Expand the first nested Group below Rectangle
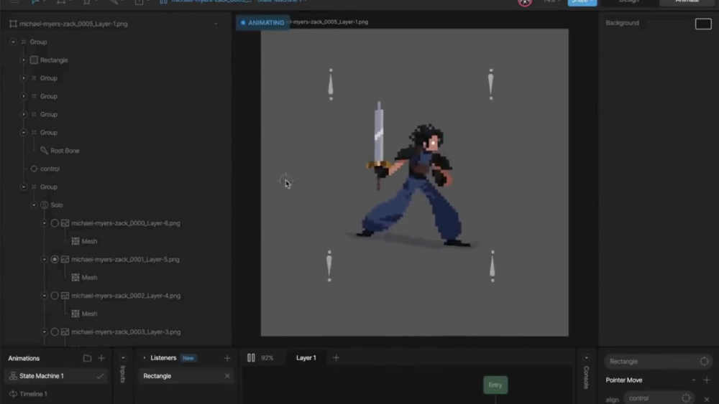The image size is (719, 404). 24,78
